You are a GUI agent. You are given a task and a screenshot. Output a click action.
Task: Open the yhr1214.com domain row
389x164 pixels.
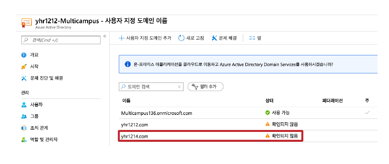coord(248,136)
